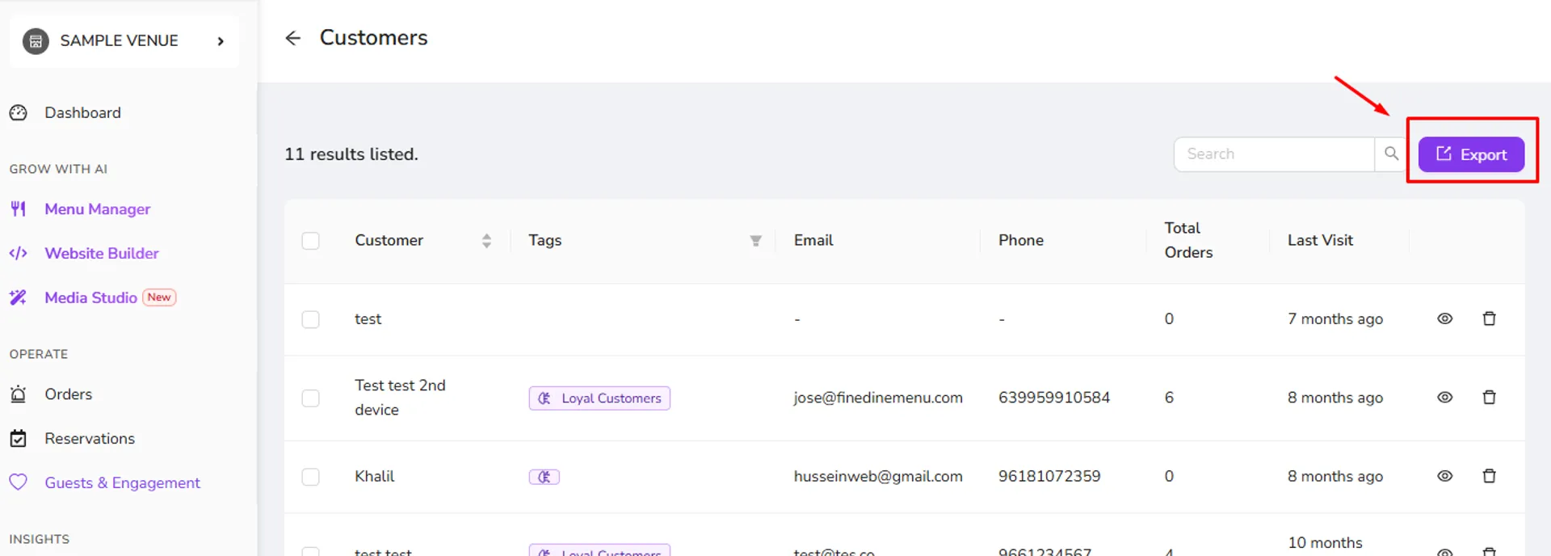Click the icon-only tag on Khalil row

tap(544, 477)
